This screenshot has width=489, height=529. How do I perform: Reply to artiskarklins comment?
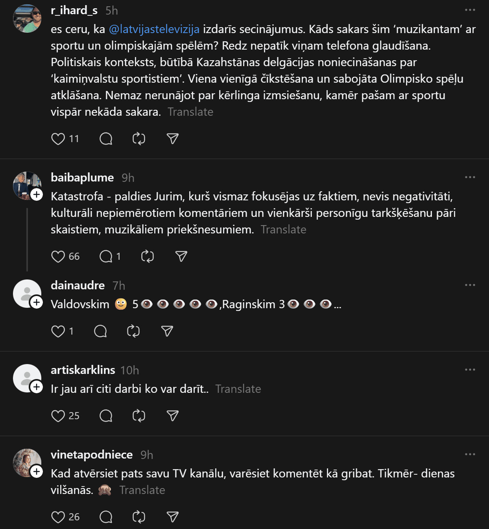pyautogui.click(x=106, y=416)
